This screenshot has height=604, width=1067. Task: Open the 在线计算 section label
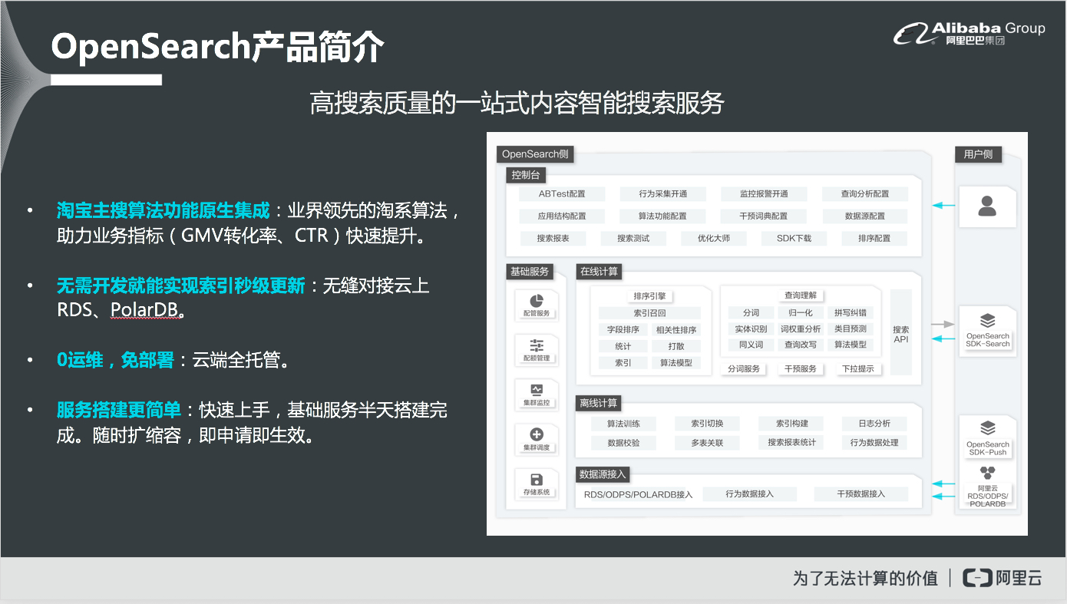(x=600, y=272)
